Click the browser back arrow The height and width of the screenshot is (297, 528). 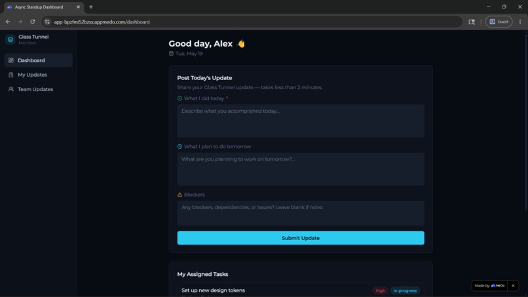click(8, 22)
